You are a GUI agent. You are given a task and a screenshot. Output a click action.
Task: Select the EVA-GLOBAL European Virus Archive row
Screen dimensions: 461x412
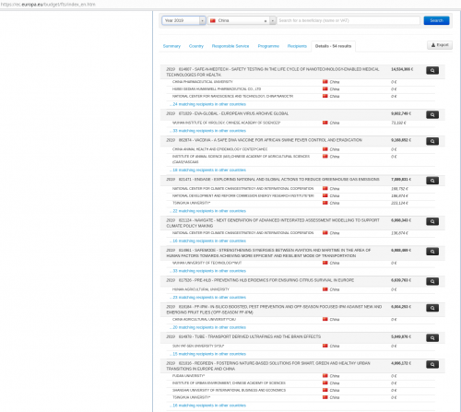[x=302, y=114]
